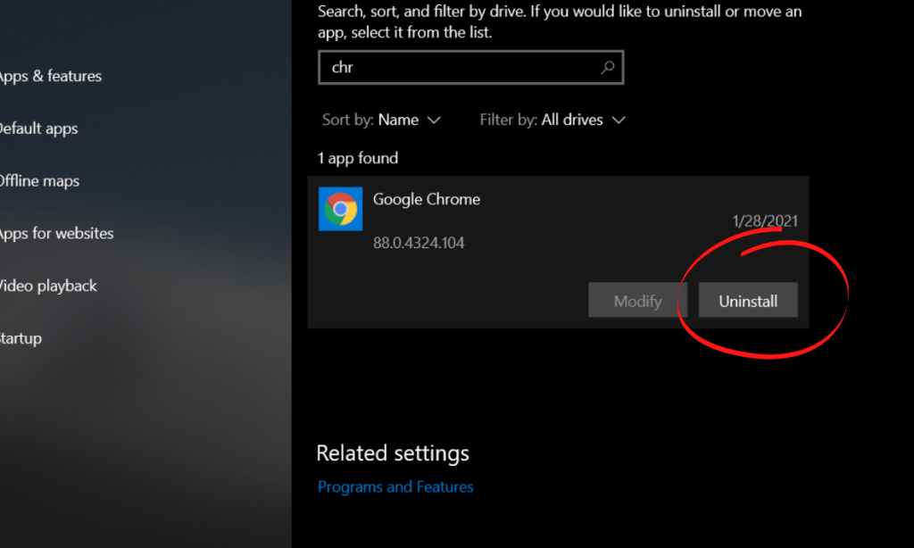
Task: Click the magnifier icon in search box
Action: pyautogui.click(x=607, y=68)
